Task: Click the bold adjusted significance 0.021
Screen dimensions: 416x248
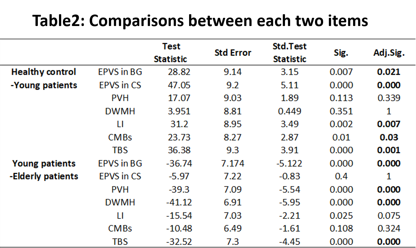Action: 388,72
